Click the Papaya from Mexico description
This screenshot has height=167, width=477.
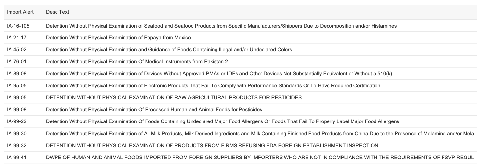118,38
